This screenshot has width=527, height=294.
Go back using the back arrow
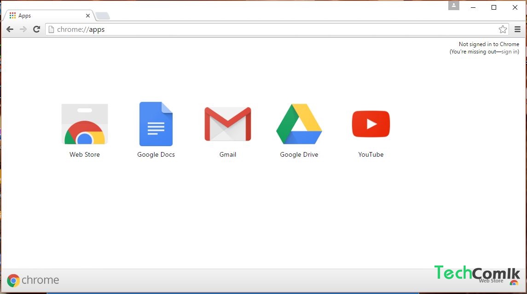pos(10,29)
